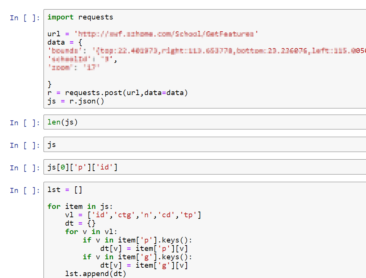Click "dt[v] = item['p'][v]" line
The width and height of the screenshot is (366, 278).
coord(144,249)
